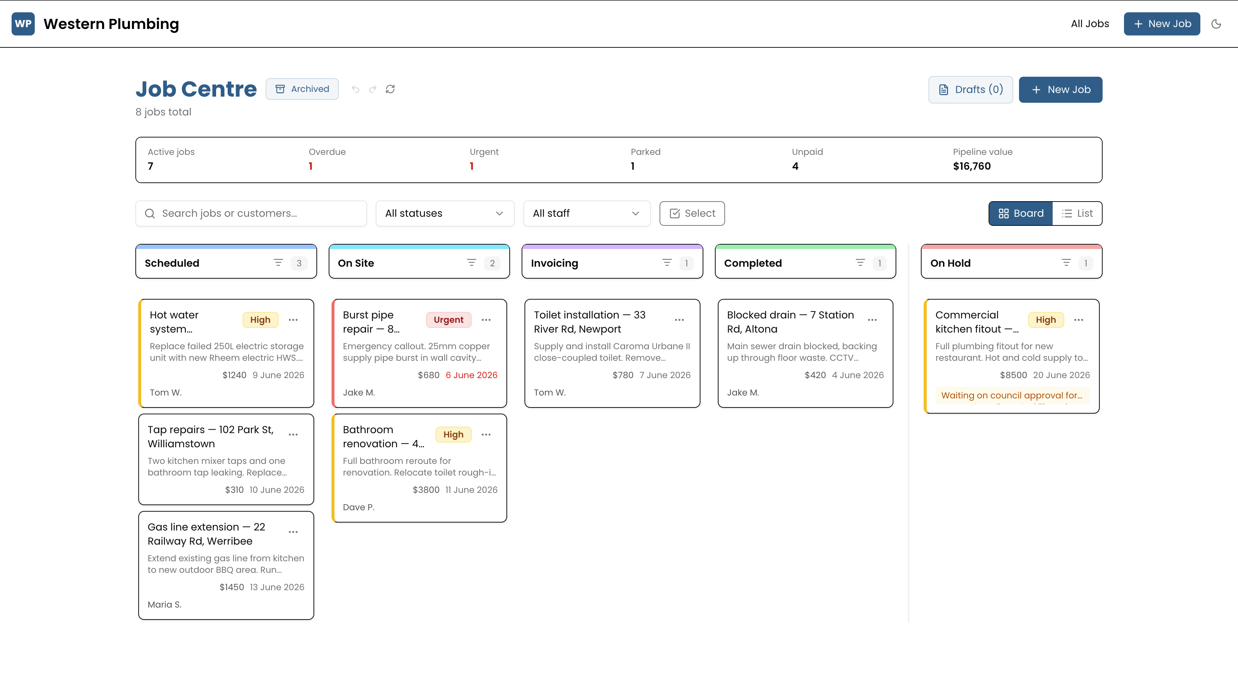This screenshot has width=1238, height=689.
Task: Click Dave P. assignee on Bathroom renovation
Action: tap(358, 507)
